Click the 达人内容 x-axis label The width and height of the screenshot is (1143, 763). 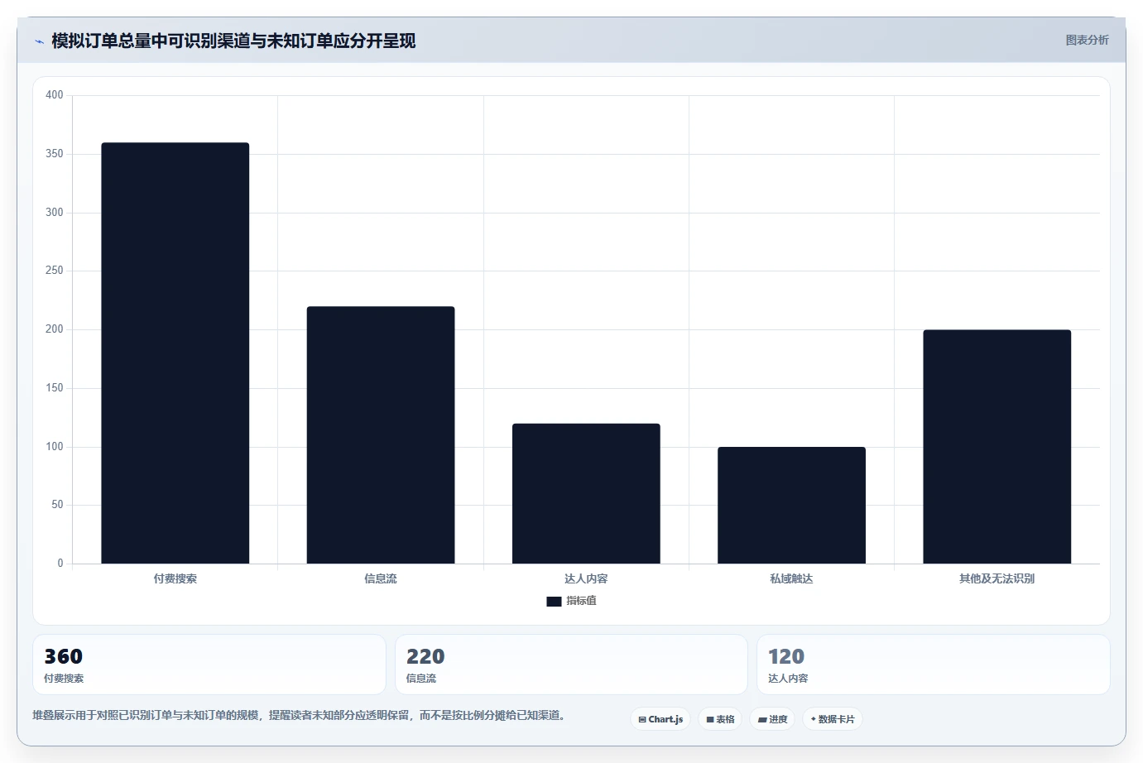tap(586, 578)
